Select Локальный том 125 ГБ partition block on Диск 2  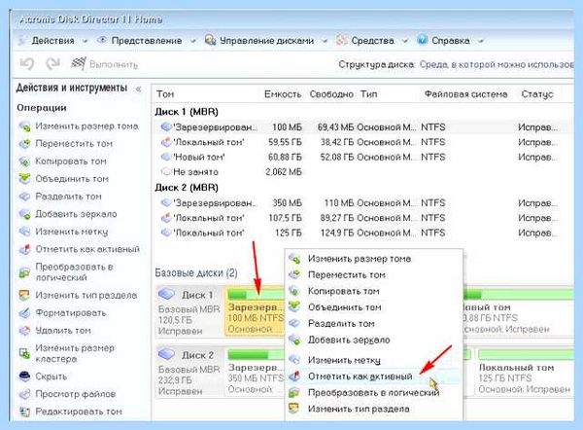525,372
